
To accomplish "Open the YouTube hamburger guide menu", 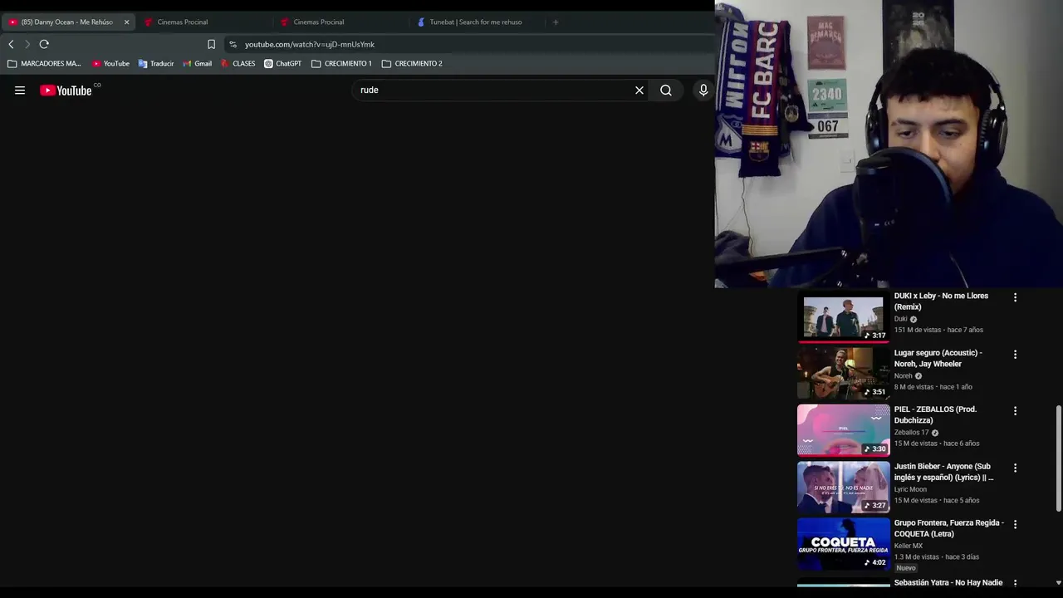I will click(20, 91).
